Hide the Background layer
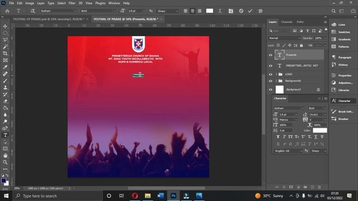This screenshot has width=358, height=201. (271, 89)
